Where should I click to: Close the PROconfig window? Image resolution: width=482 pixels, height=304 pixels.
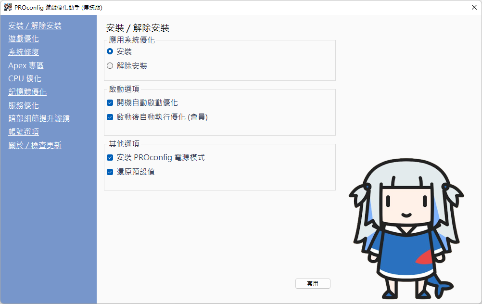[x=474, y=7]
